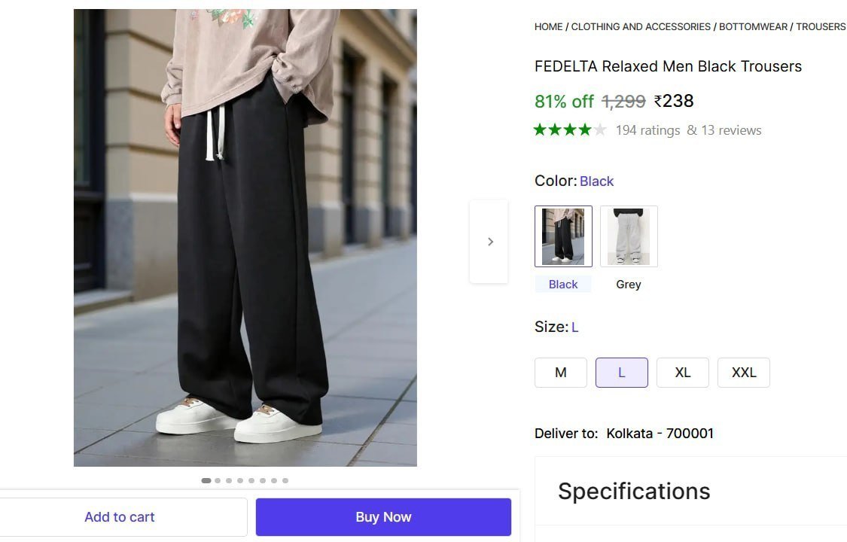Change delivery location Kolkata - 700001

[x=660, y=434]
